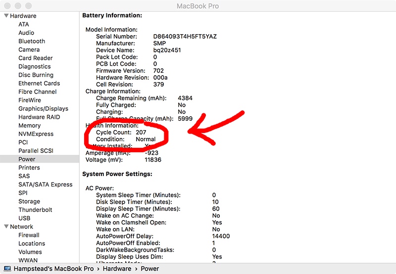This screenshot has height=274, width=396.
Task: Click the Hardware category heading label
Action: tap(23, 16)
